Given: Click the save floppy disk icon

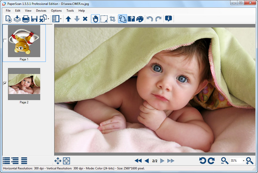Looking at the screenshot, I should coord(34,19).
